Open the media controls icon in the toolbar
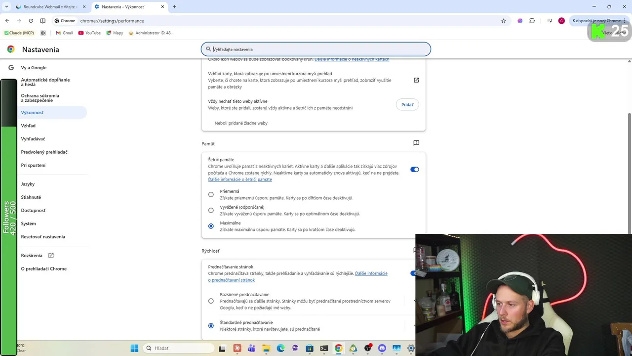This screenshot has height=356, width=632. click(550, 21)
